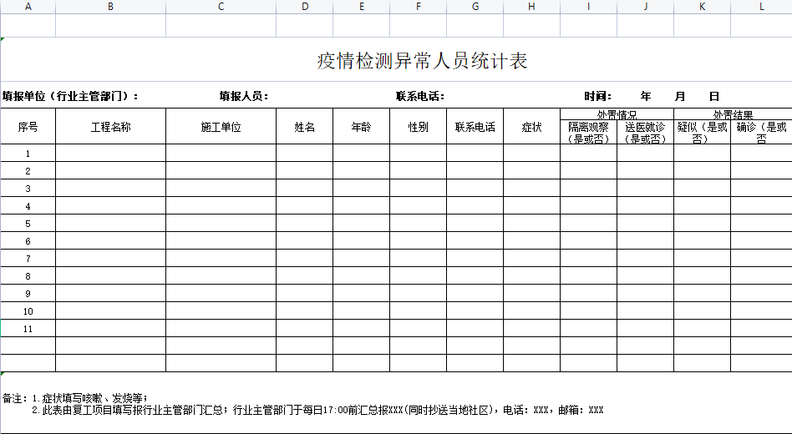Select the 工程名称 header cell
The width and height of the screenshot is (792, 434).
[110, 127]
